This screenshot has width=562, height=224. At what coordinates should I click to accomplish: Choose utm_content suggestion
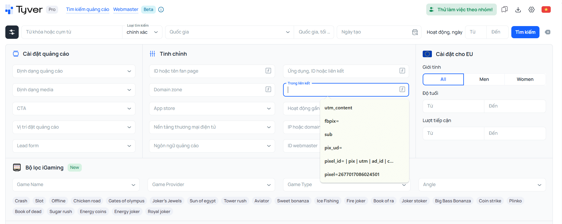[365, 108]
